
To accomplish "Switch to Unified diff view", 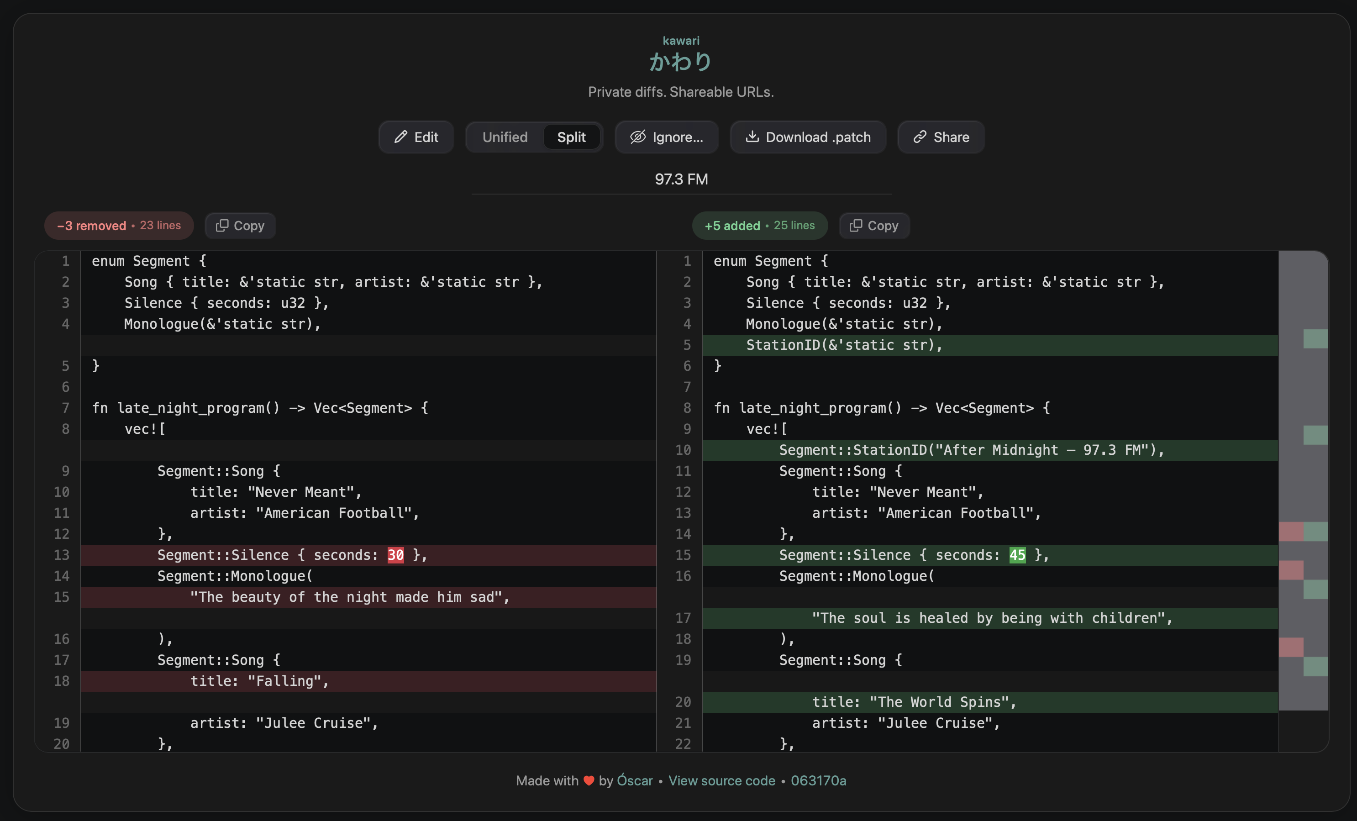I will point(505,137).
